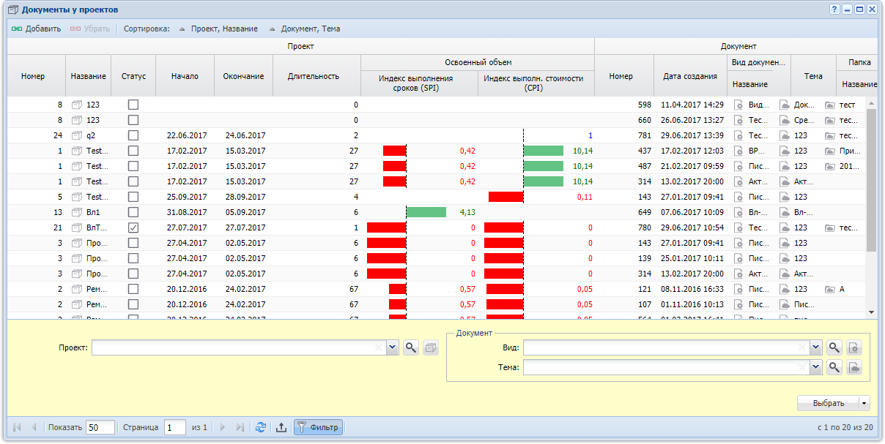Viewport: 885px width, 444px height.
Task: Click the Вид filter input field
Action: tap(666, 347)
